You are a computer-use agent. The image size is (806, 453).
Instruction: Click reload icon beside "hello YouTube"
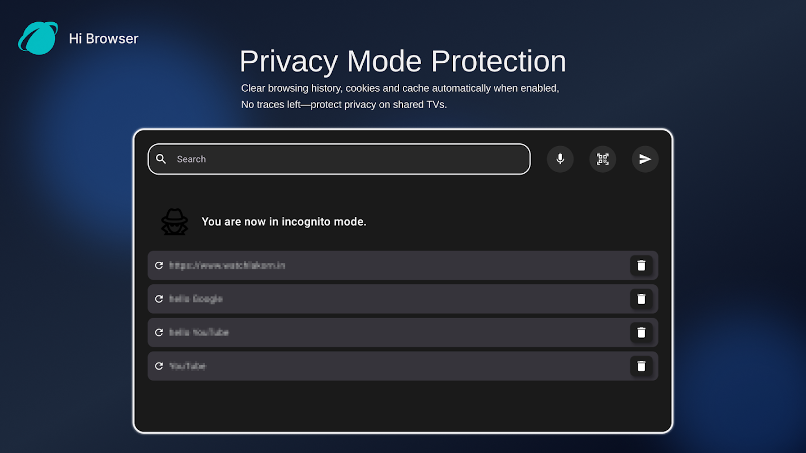click(x=159, y=332)
